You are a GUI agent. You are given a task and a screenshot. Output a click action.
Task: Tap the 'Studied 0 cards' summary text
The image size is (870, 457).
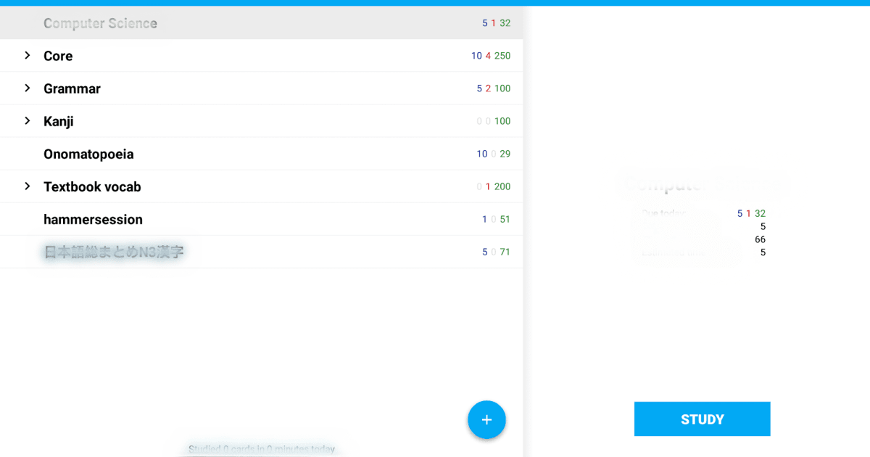coord(261,448)
